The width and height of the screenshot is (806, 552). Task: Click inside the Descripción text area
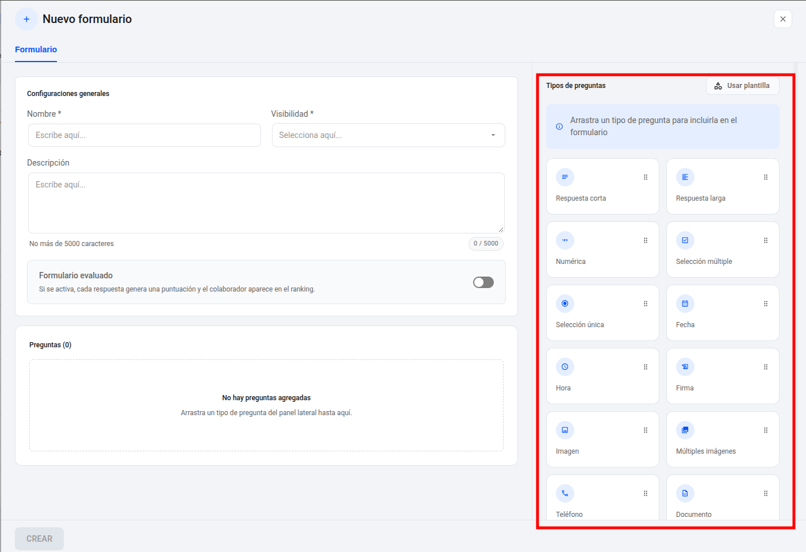pos(266,203)
